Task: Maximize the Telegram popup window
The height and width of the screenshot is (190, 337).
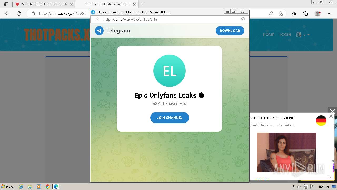Action: [234, 12]
